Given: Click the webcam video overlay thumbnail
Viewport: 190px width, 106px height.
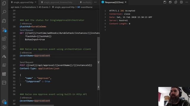Looking at the screenshot, I should coord(174,96).
